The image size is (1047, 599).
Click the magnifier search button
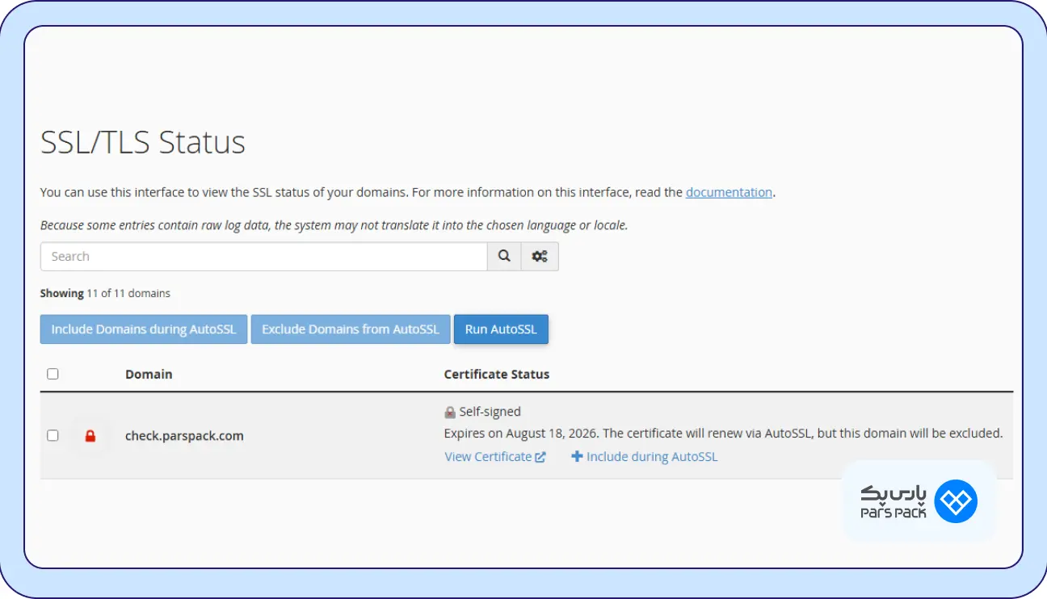point(504,257)
